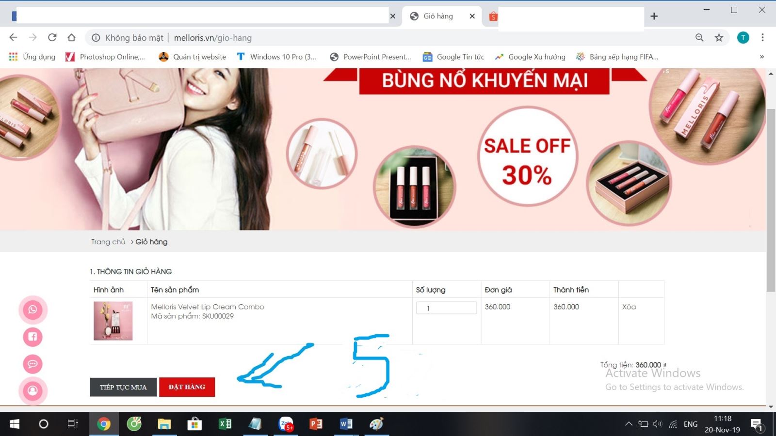The image size is (776, 436).
Task: Switch ENG input language
Action: (x=691, y=424)
